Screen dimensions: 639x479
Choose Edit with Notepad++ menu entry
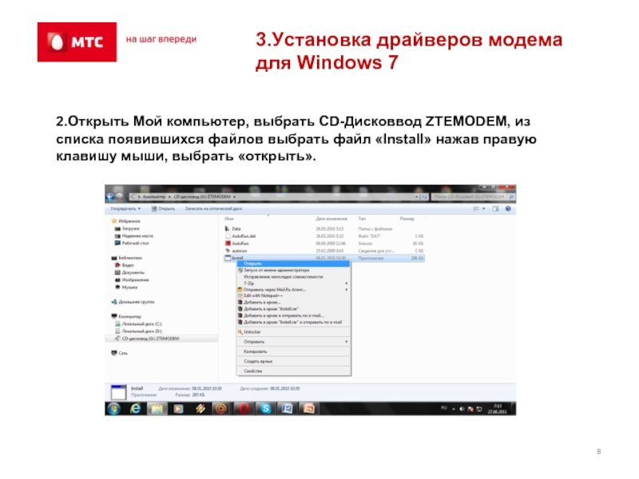click(293, 295)
